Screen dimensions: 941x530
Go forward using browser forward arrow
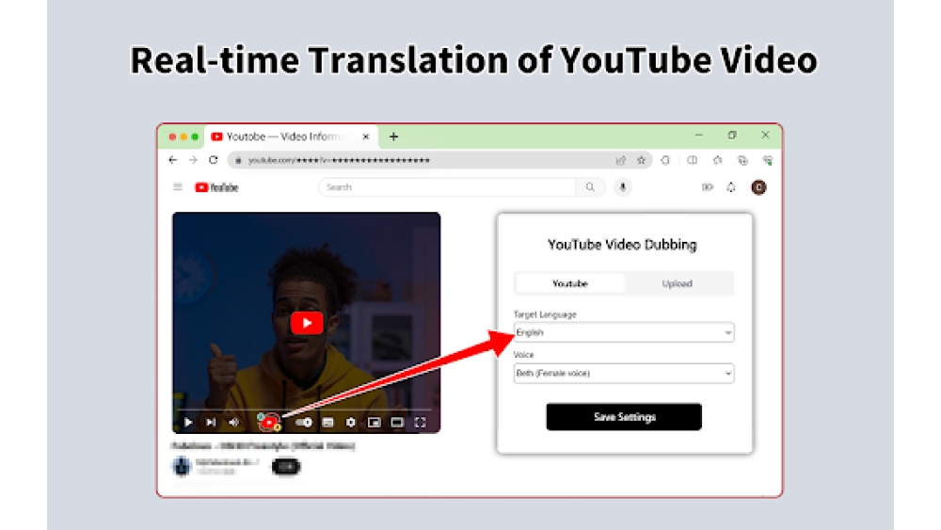click(193, 160)
